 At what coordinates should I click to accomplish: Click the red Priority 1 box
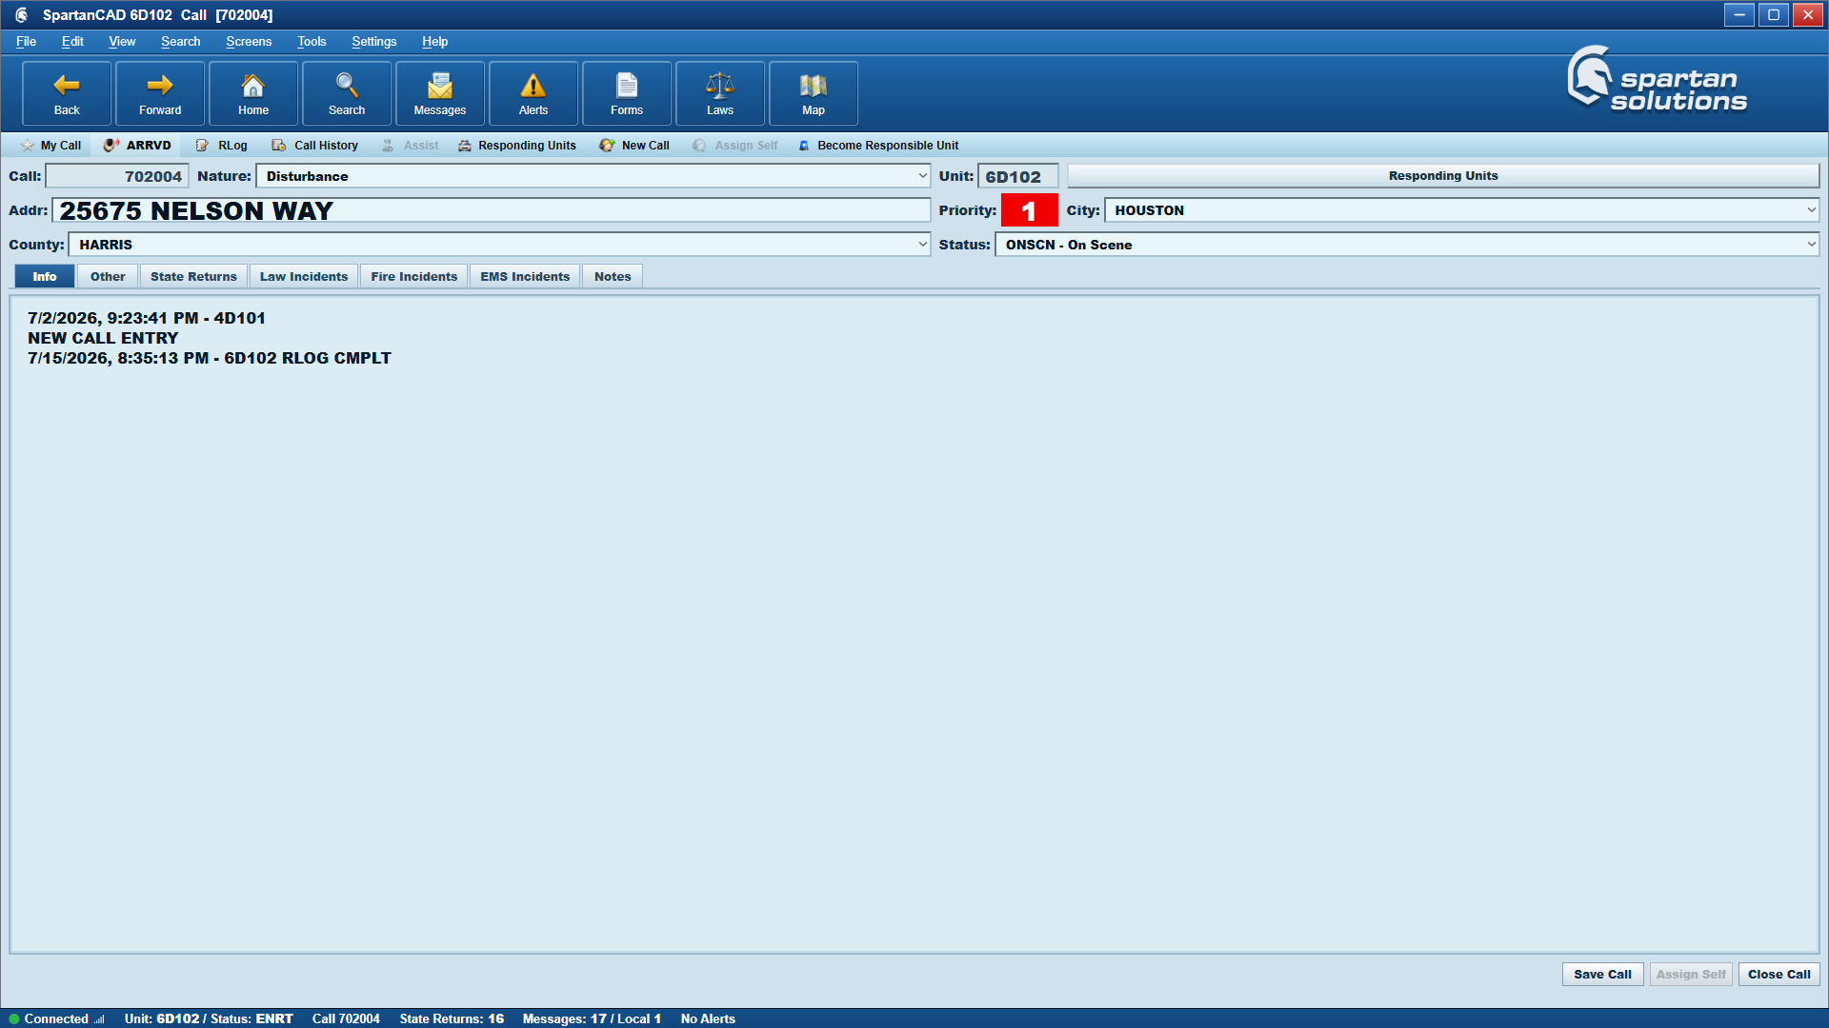click(1029, 210)
